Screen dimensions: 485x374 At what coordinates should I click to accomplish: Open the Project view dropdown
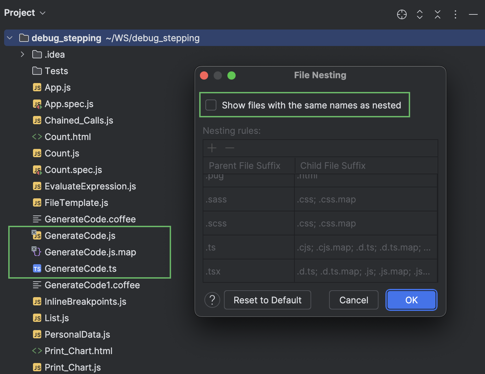pyautogui.click(x=42, y=13)
